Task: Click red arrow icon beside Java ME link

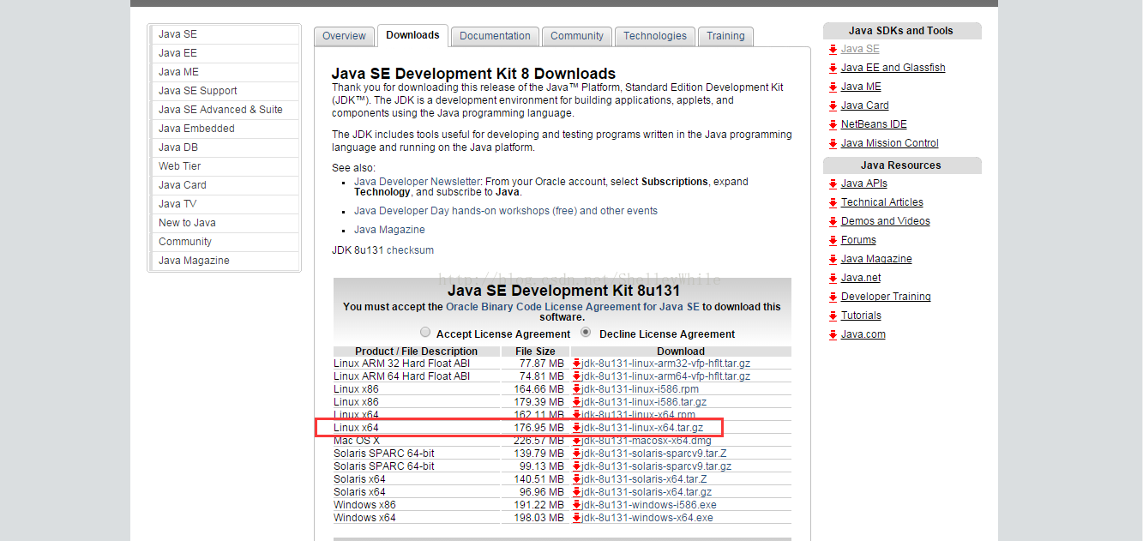Action: tap(833, 87)
